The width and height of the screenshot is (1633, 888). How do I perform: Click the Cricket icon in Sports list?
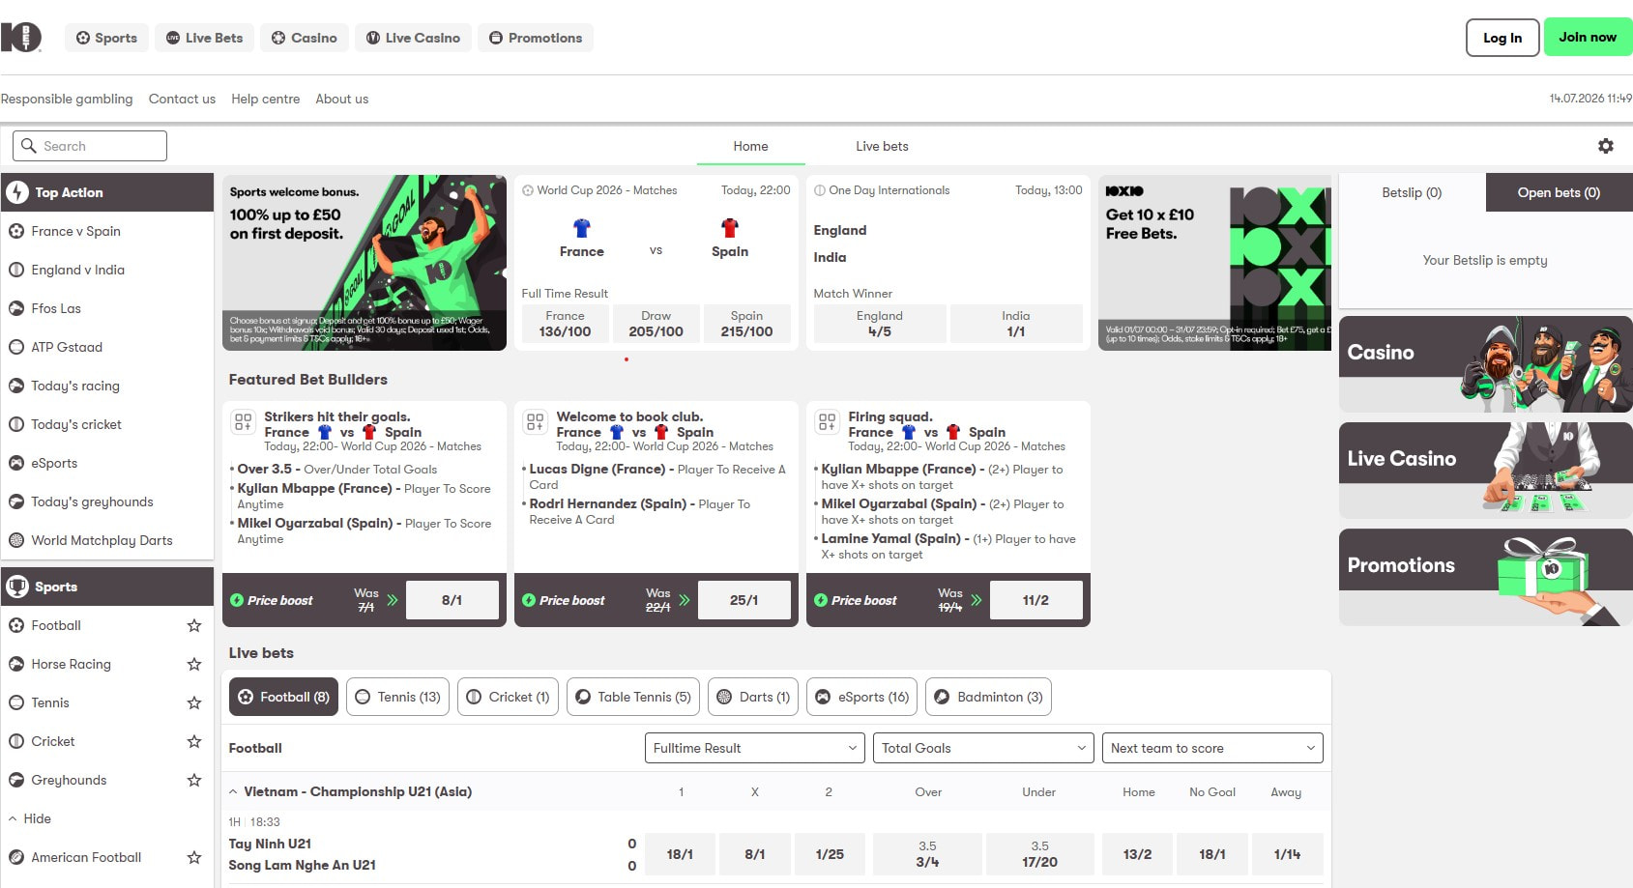pyautogui.click(x=16, y=741)
